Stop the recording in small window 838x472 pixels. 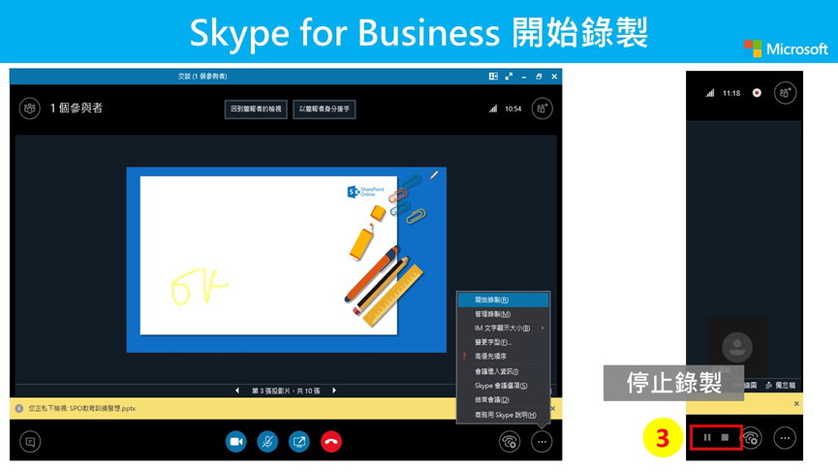[x=725, y=437]
